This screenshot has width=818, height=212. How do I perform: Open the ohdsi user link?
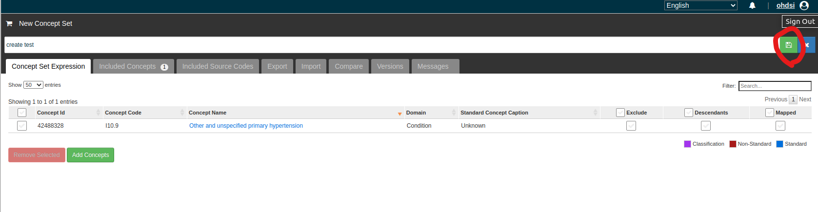[x=785, y=5]
